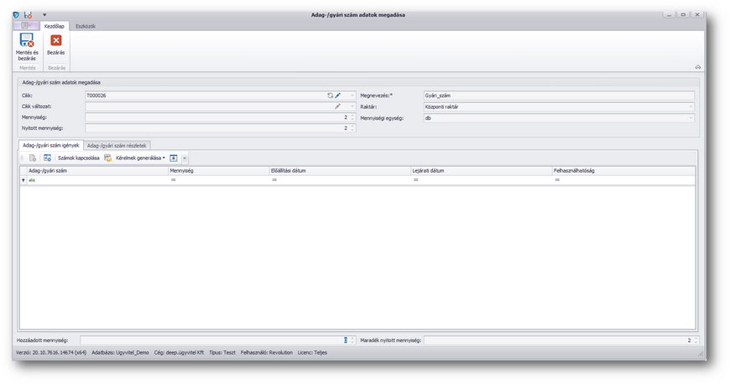730x384 pixels.
Task: Open the Mennyiségi egység dropdown
Action: pyautogui.click(x=691, y=118)
